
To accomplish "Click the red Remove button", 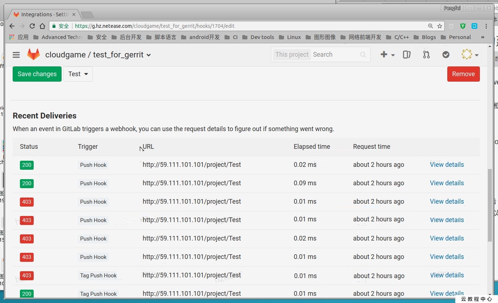I will (463, 74).
